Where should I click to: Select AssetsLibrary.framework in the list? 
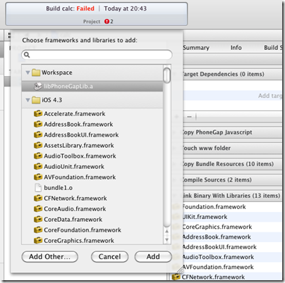[92, 145]
